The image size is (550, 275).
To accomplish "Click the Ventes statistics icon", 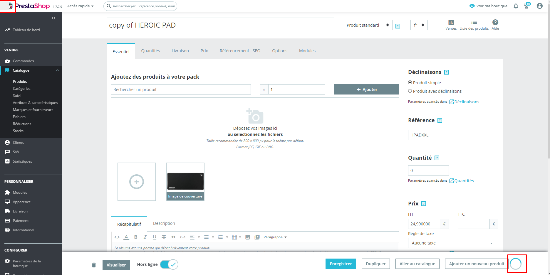I will [451, 22].
